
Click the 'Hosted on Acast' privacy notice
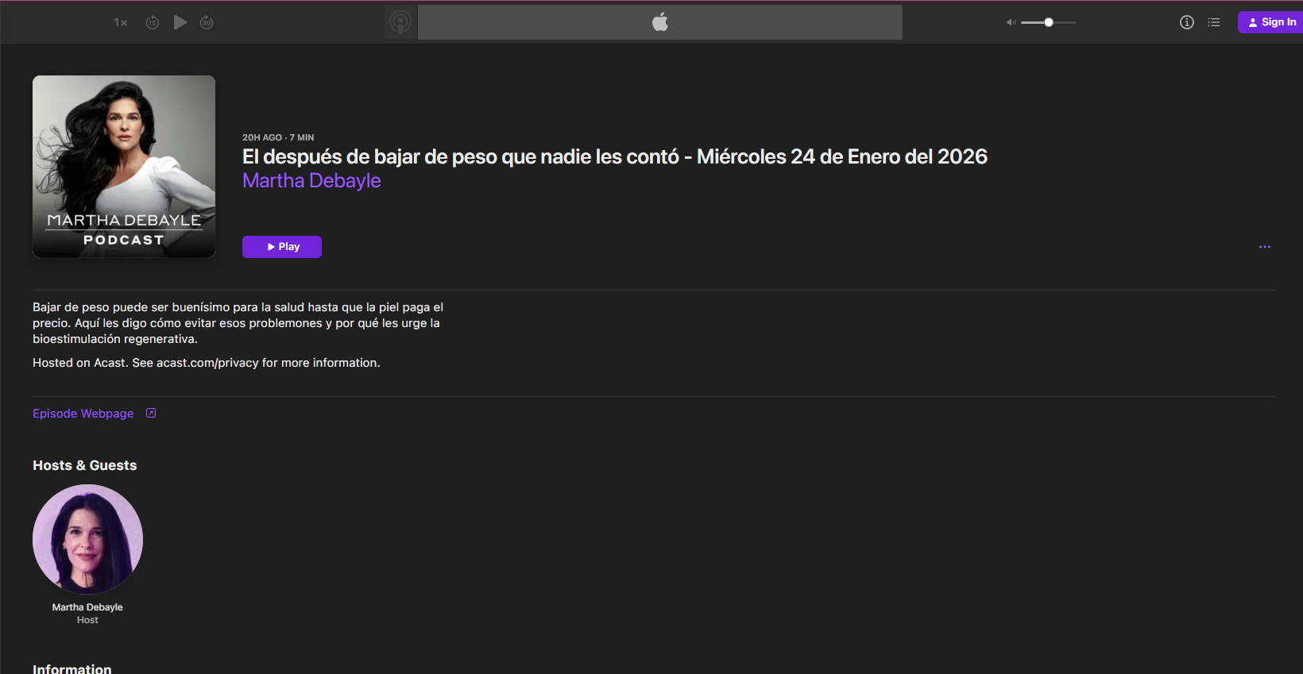pyautogui.click(x=207, y=363)
